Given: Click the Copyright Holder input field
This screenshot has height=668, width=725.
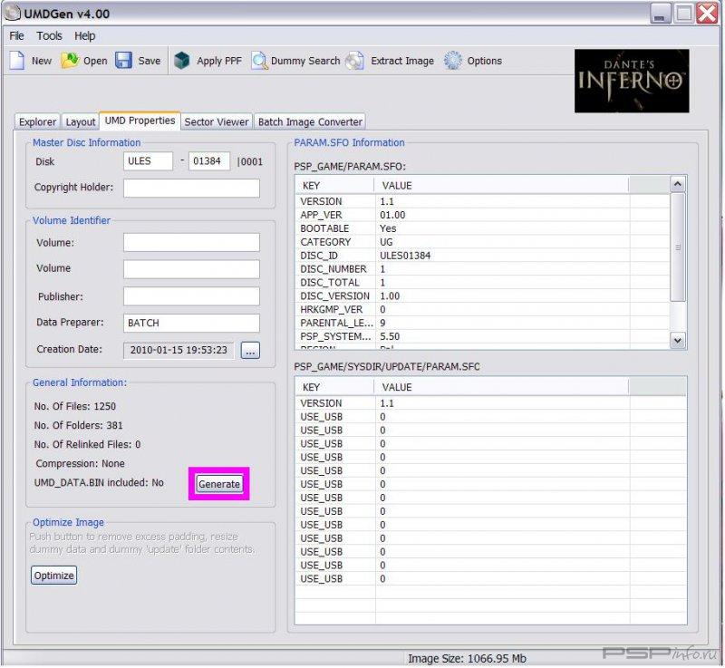Looking at the screenshot, I should tap(191, 188).
